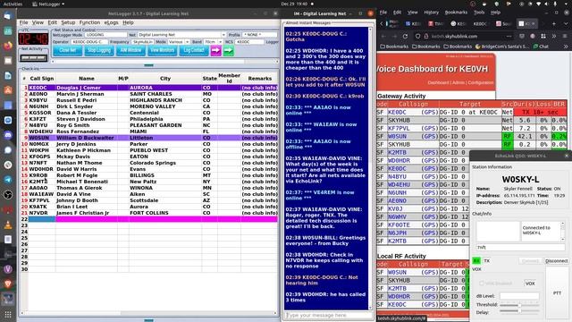The height and width of the screenshot is (322, 572).
Task: Click the Log Contact button
Action: [x=194, y=50]
